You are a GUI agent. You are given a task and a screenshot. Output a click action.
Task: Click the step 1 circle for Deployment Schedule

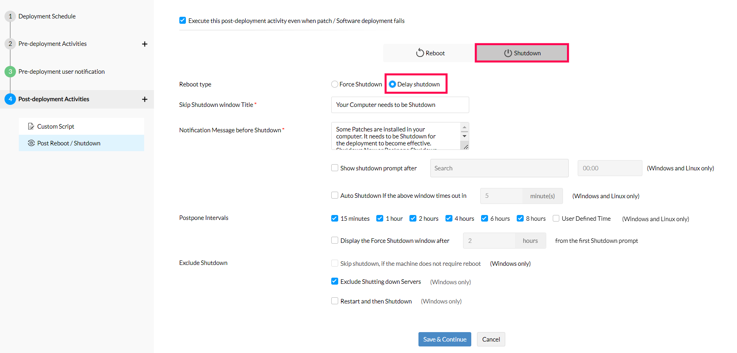click(x=10, y=16)
